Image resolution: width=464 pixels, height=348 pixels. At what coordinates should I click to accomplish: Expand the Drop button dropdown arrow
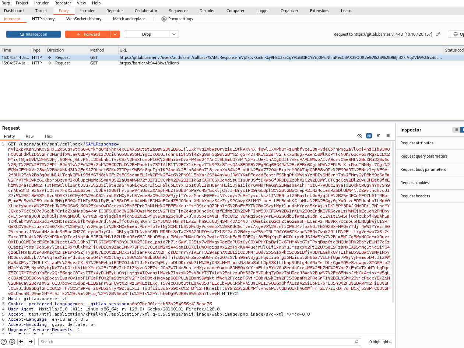(174, 34)
